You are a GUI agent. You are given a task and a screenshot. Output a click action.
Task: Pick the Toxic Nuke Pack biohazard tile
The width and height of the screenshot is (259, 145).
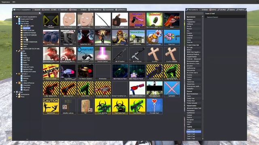[x=120, y=106]
